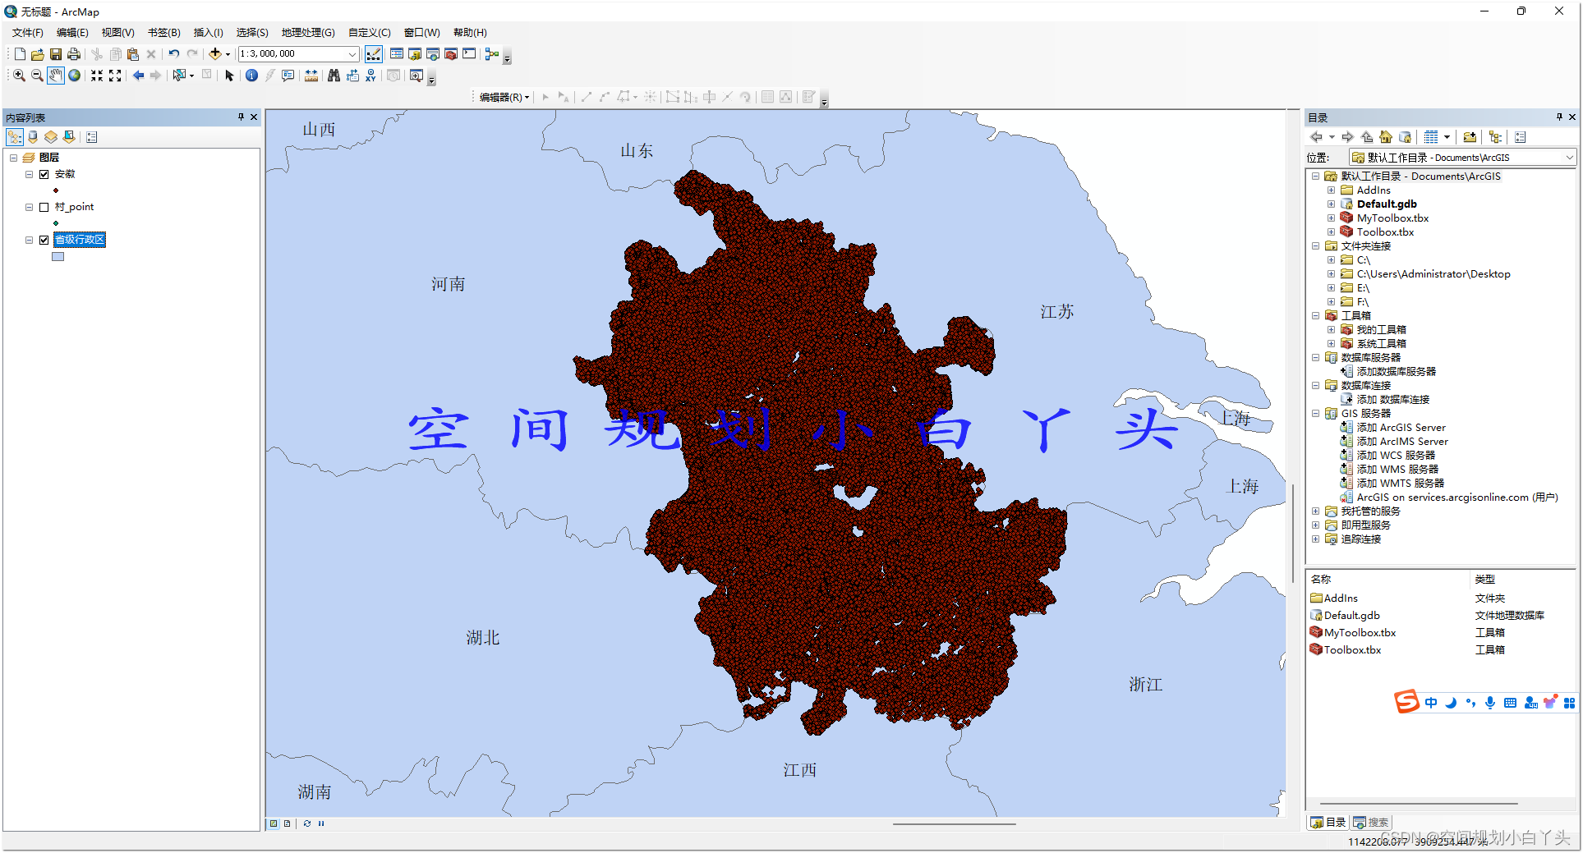1583x853 pixels.
Task: Switch to List By Selection view
Action: click(69, 137)
